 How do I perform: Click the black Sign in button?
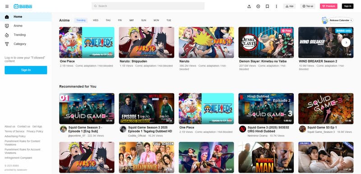tap(347, 6)
